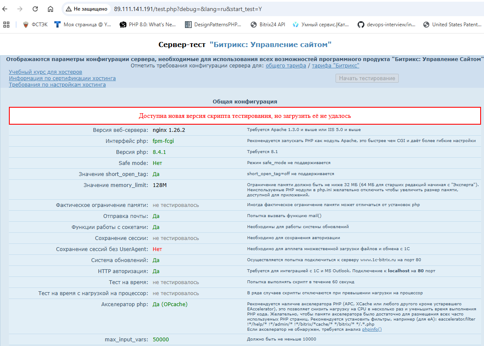Click the 'Система обновлений:' label
The width and height of the screenshot is (484, 346).
(120, 260)
